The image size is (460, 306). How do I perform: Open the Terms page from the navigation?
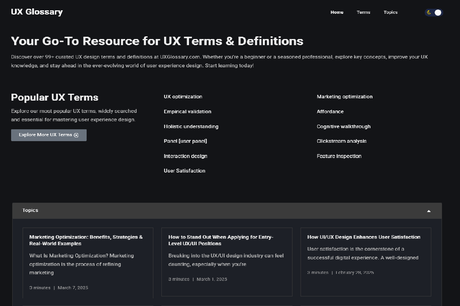point(363,12)
